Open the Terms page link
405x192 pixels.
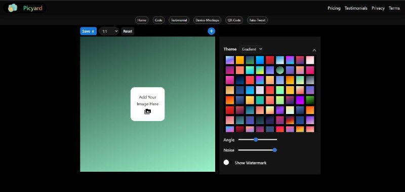coord(394,8)
